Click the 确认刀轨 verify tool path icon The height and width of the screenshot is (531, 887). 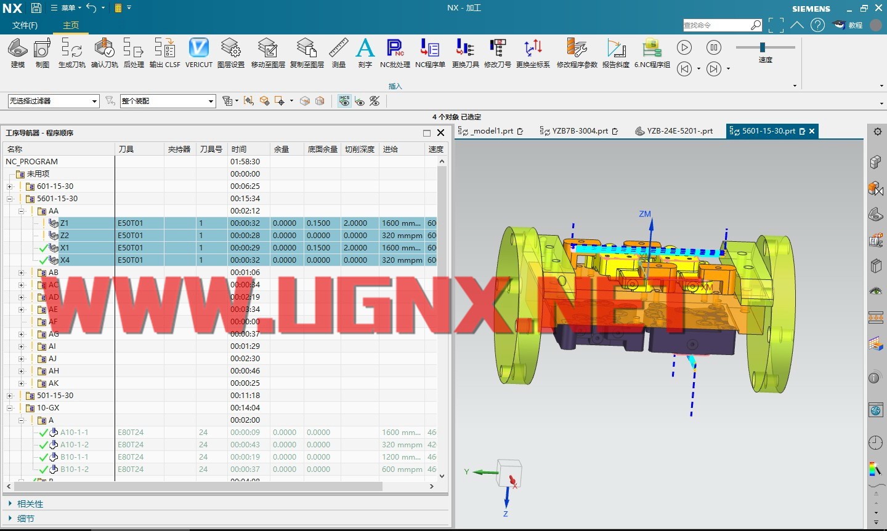(x=105, y=53)
